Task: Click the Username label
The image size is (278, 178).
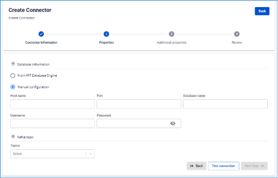Action: point(18,116)
